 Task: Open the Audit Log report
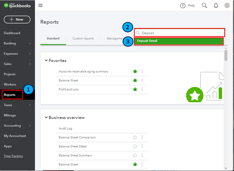click(65, 128)
